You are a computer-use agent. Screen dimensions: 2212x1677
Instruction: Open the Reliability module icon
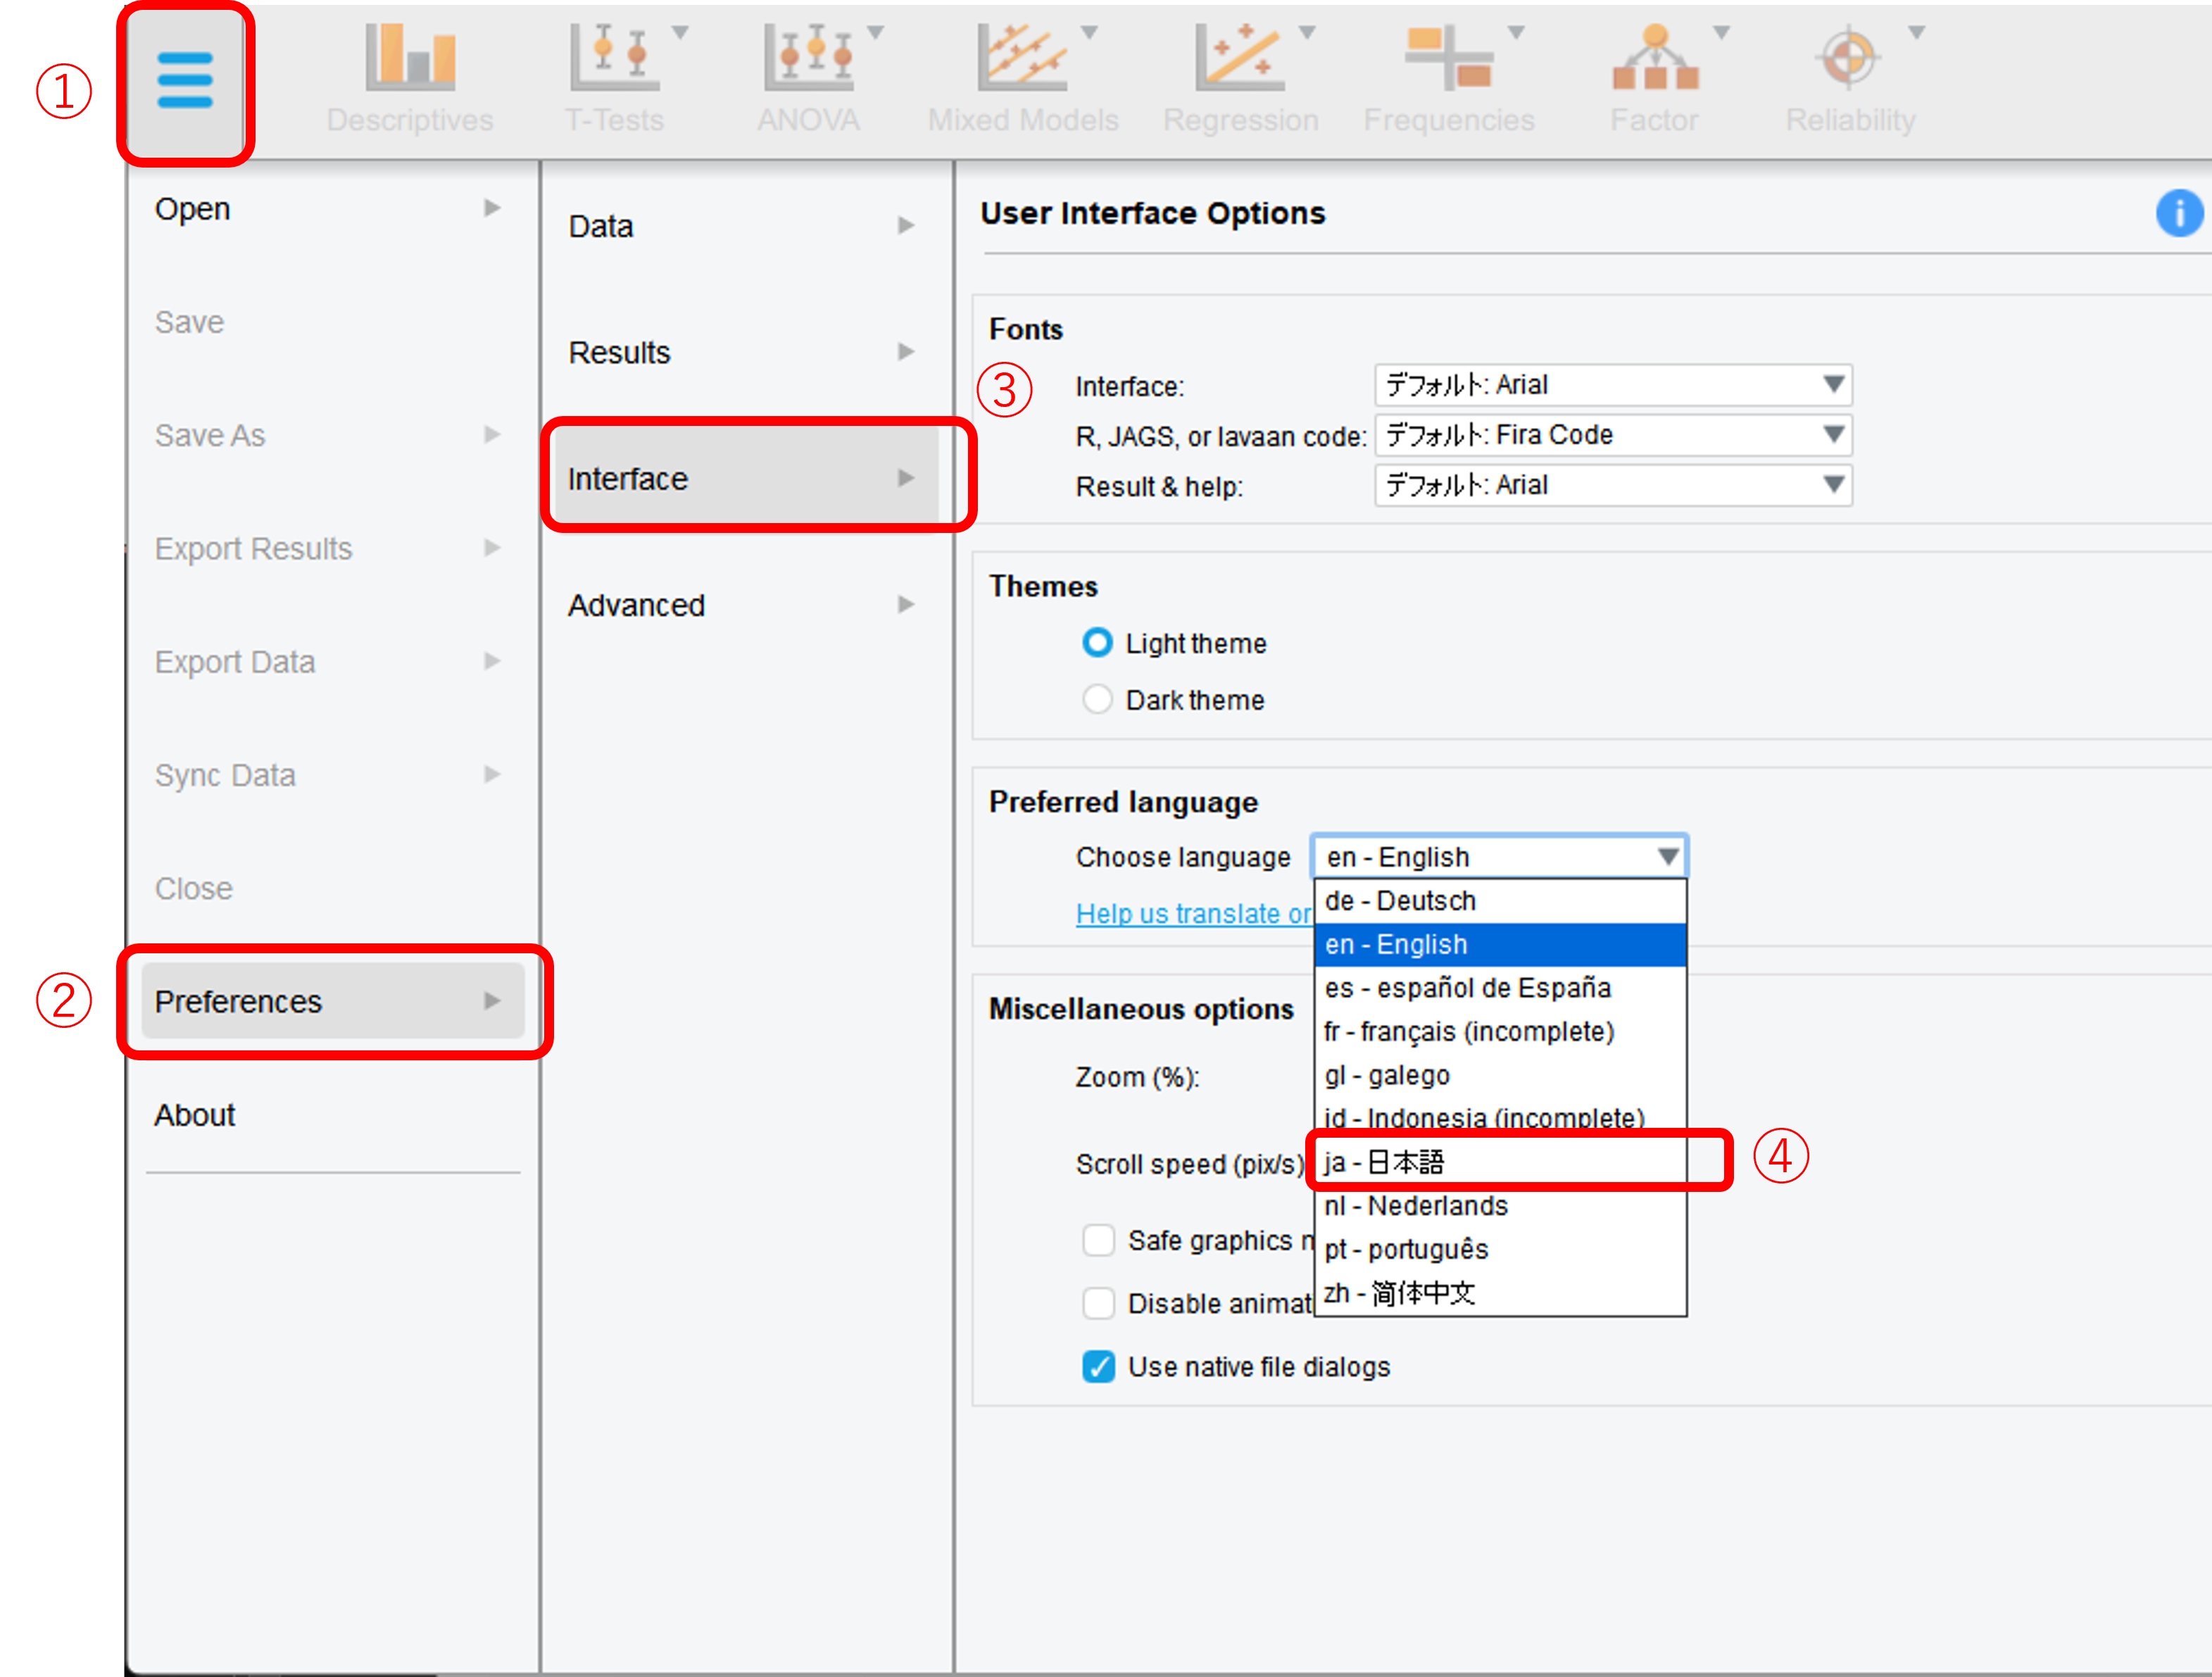1849,58
